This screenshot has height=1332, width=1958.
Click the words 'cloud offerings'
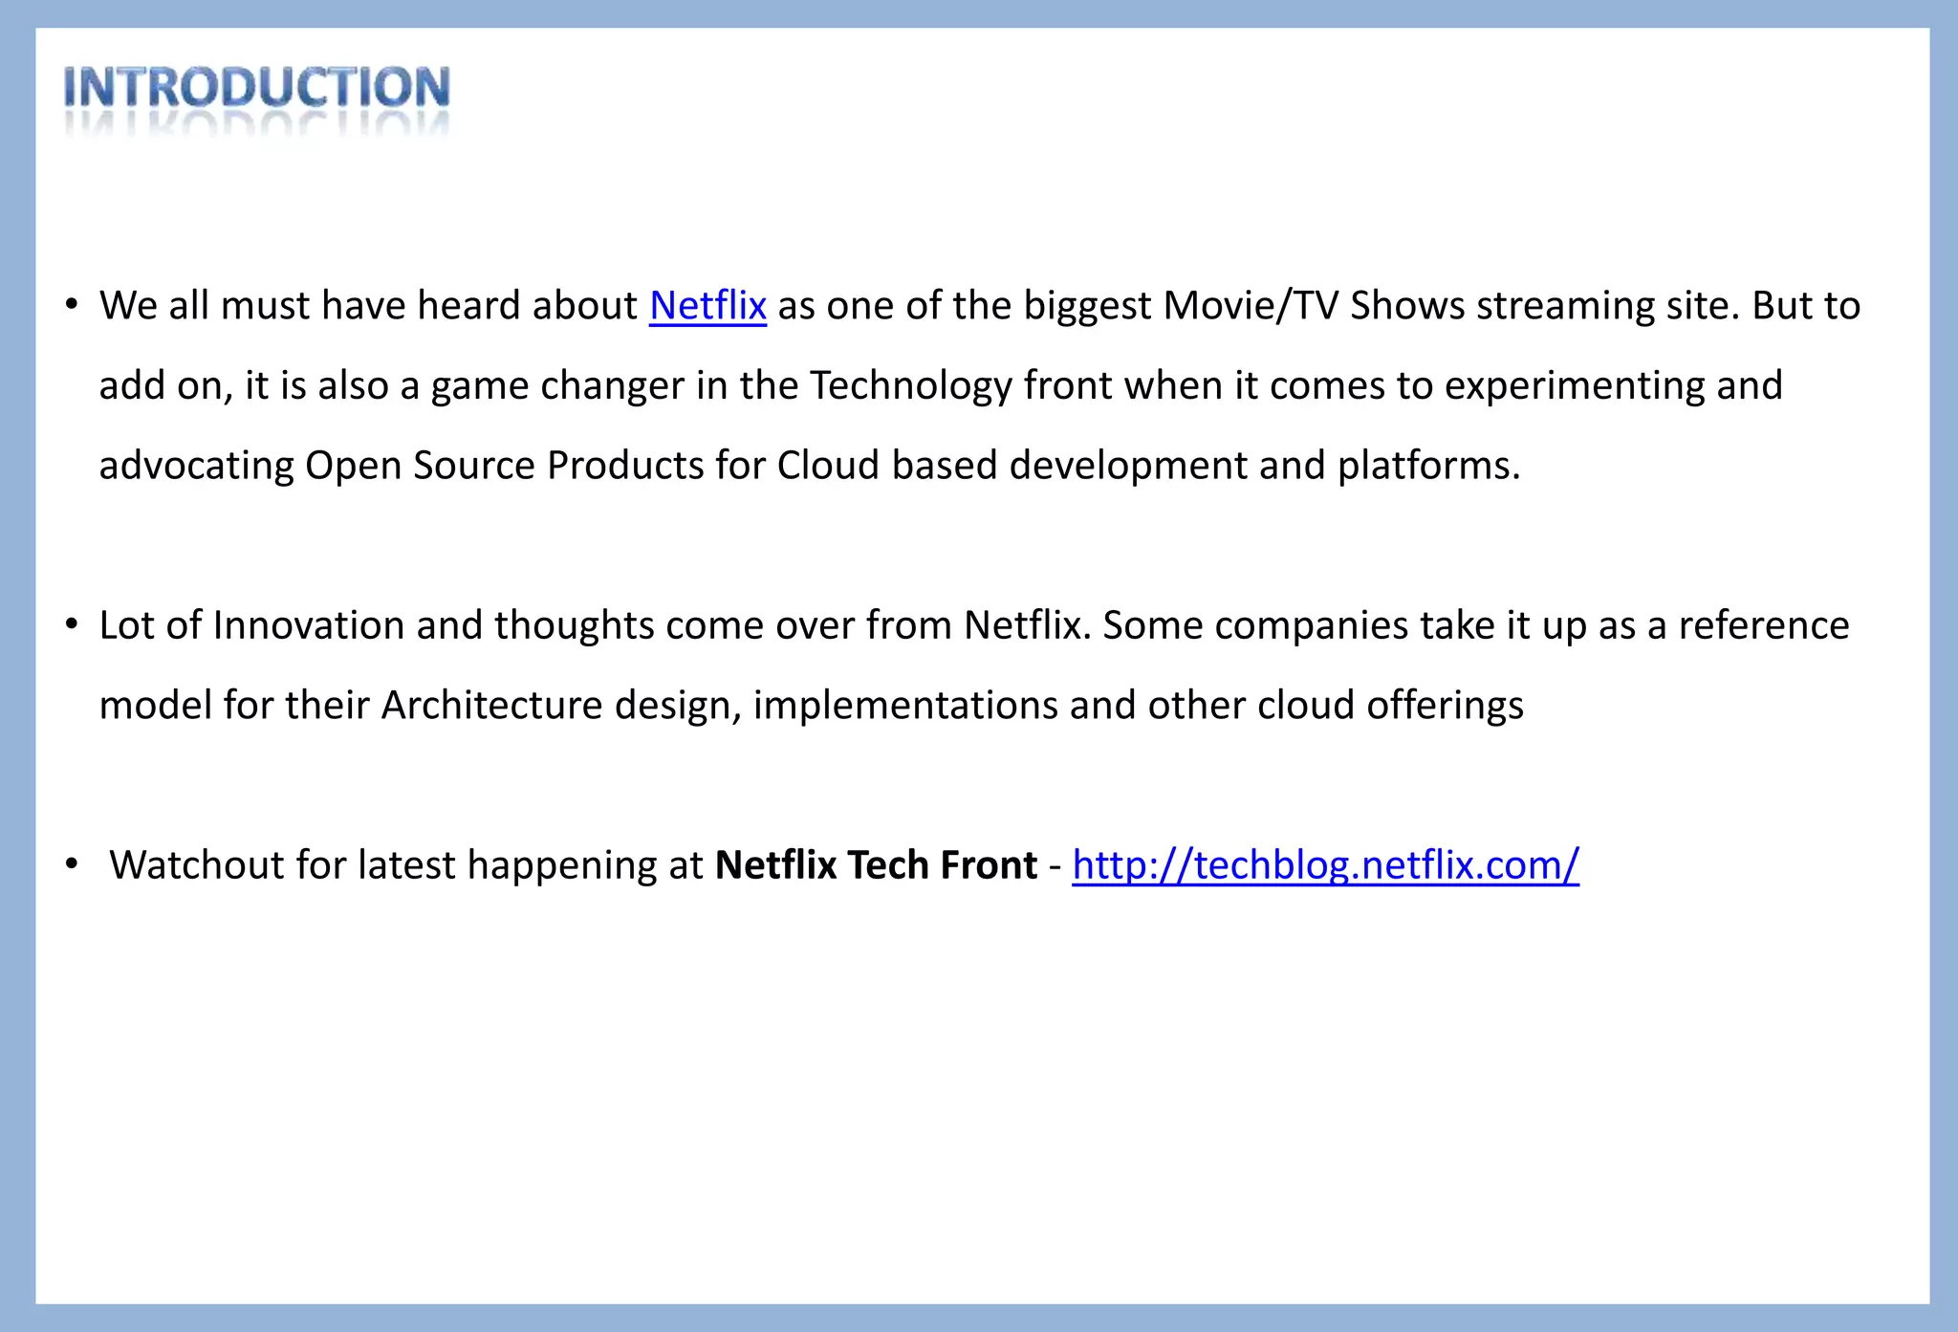point(1390,706)
